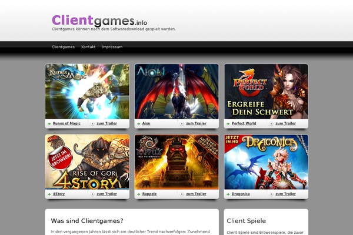The width and height of the screenshot is (353, 235).
Task: Click green arrow icon beside Perfect World
Action: pos(228,124)
